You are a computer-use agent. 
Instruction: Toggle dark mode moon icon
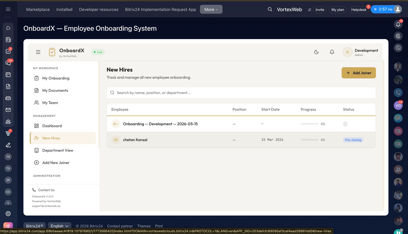coord(316,52)
